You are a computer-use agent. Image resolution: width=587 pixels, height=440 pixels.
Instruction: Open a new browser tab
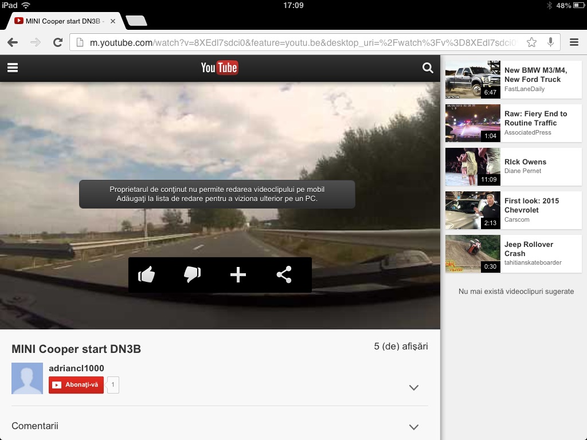(136, 21)
